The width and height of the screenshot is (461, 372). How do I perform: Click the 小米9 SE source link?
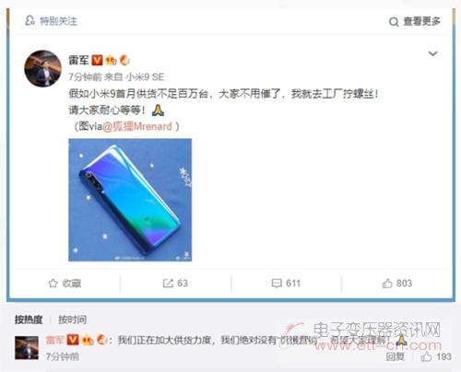click(x=145, y=76)
